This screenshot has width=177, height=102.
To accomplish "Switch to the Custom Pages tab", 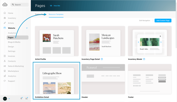I will [40, 14].
